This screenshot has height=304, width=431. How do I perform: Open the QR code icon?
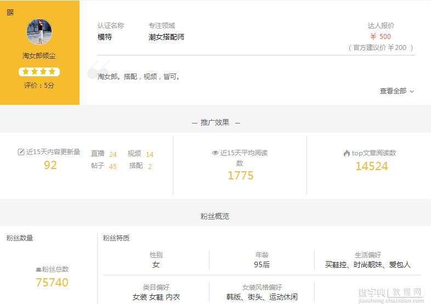point(10,12)
